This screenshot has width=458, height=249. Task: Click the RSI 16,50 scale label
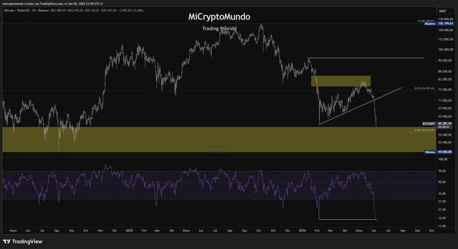coord(442,218)
